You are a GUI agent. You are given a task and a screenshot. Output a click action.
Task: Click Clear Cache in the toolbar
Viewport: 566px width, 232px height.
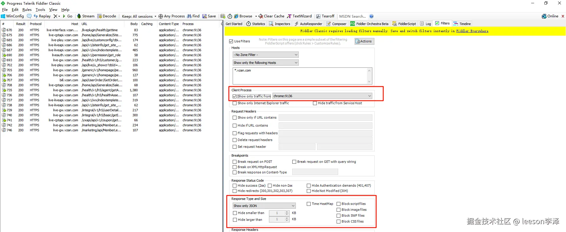271,16
